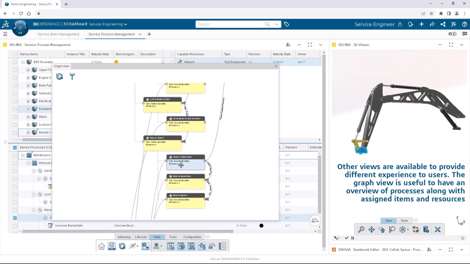Screen dimensions: 470x264
Task: Add a new dashboard tab with plus
Action: (x=149, y=34)
